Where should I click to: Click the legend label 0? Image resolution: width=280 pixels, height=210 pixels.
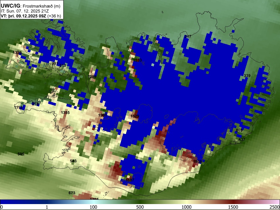(2, 207)
